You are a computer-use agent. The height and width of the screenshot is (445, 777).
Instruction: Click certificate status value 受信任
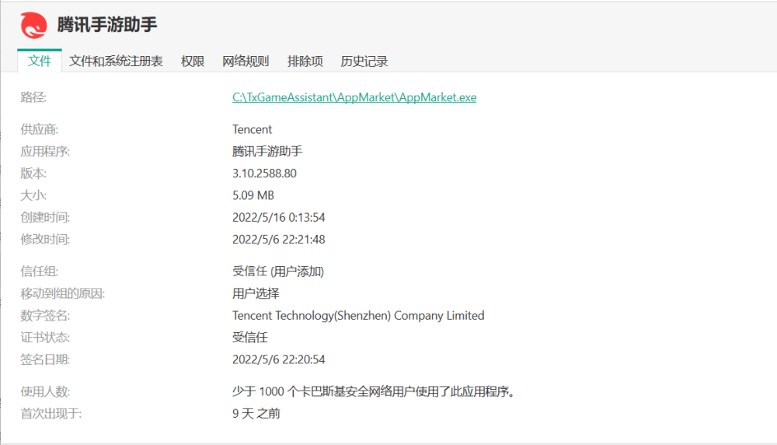[250, 338]
